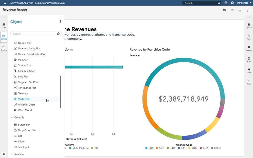
Task: Click the undo arrow icon
Action: pyautogui.click(x=224, y=10)
